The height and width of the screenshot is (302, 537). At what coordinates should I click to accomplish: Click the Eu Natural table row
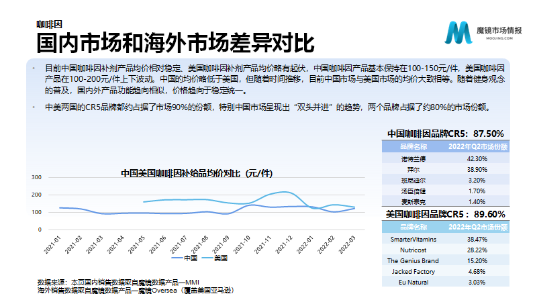[446, 282]
